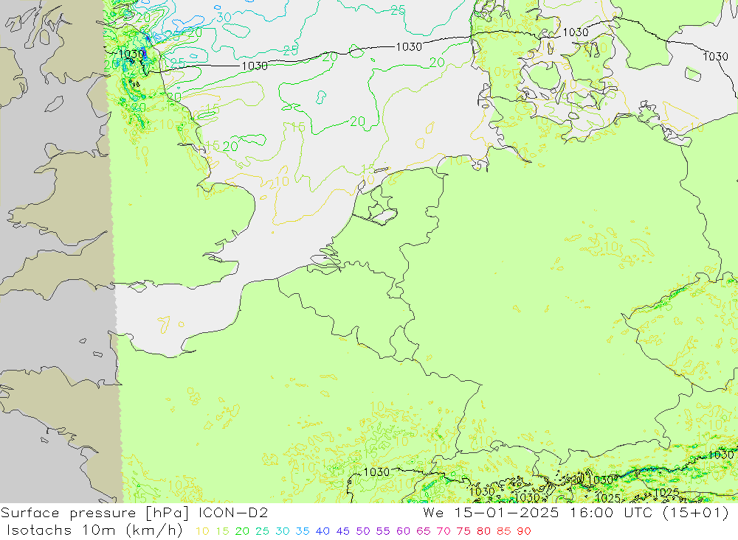
Task: Select legend value 60 in magenta-purple
Action: [x=404, y=531]
